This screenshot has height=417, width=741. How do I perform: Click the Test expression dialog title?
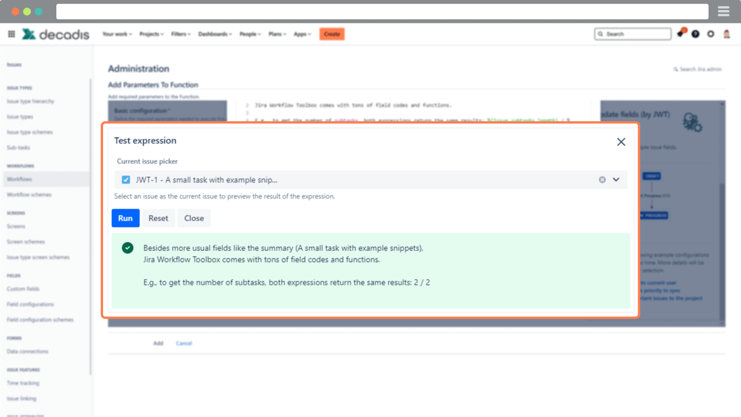point(145,141)
